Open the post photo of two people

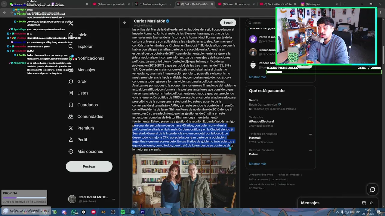coord(184,181)
